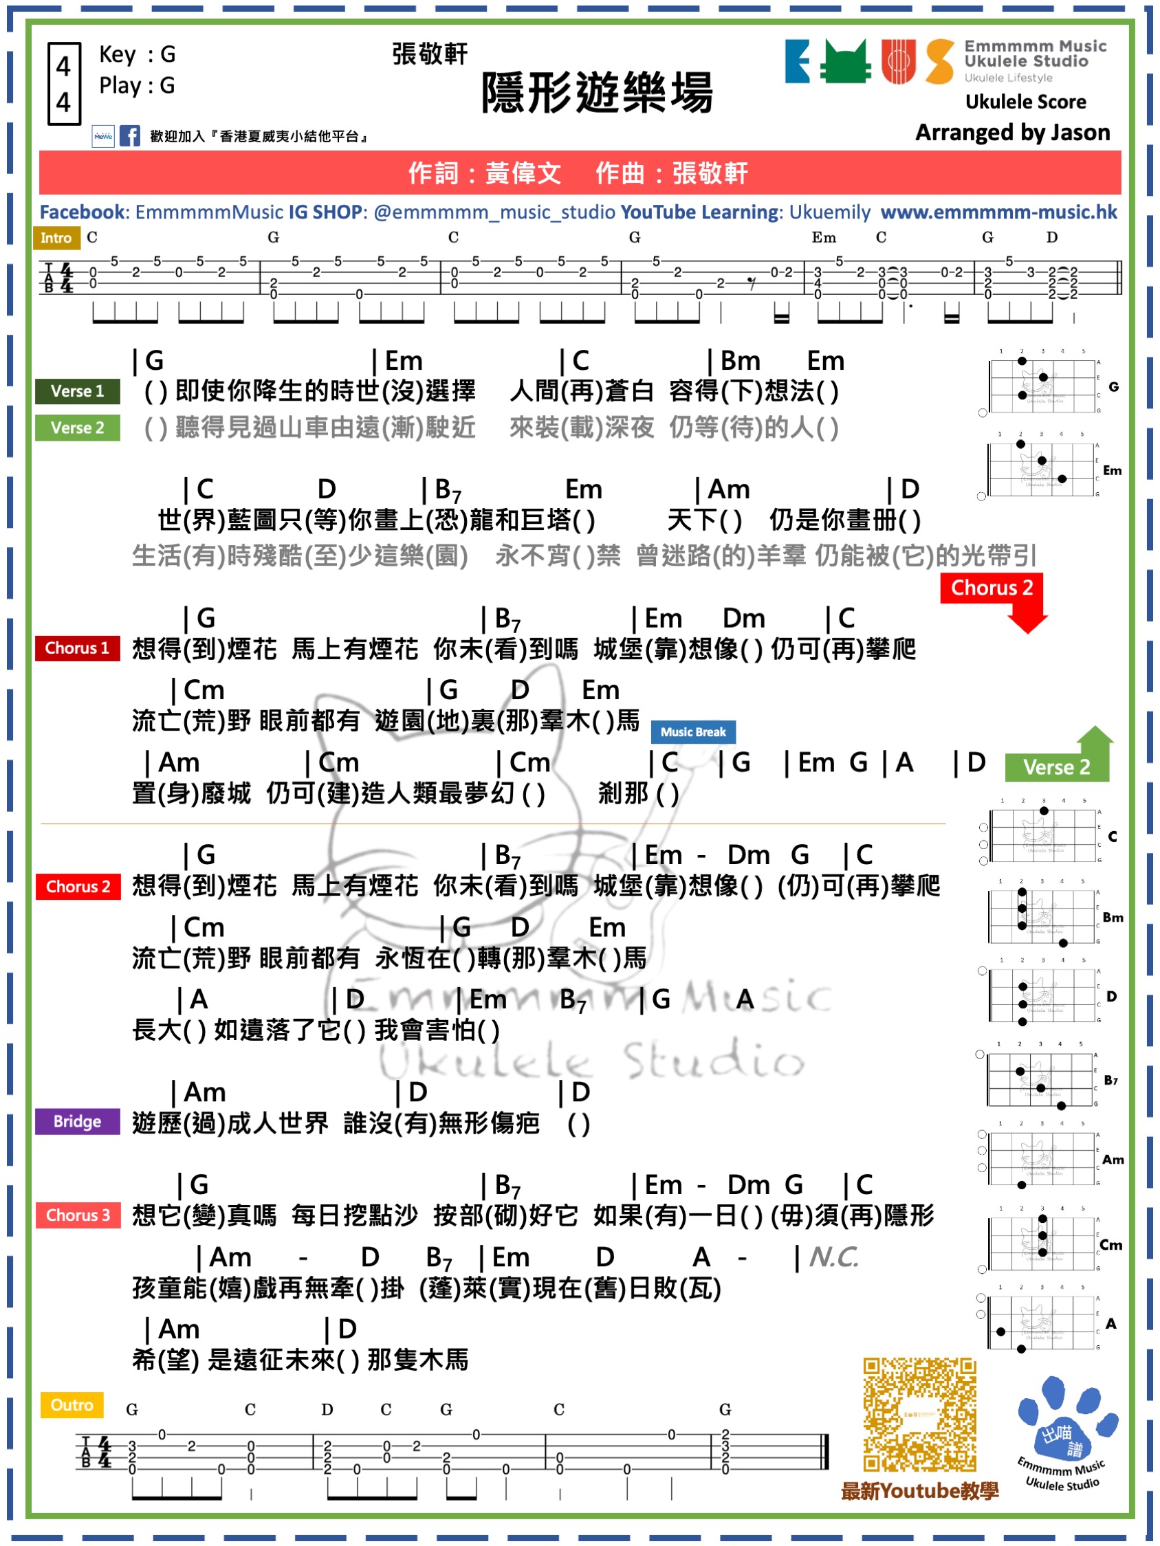Click the Chorus 2 label beside the lyrics

pyautogui.click(x=78, y=886)
